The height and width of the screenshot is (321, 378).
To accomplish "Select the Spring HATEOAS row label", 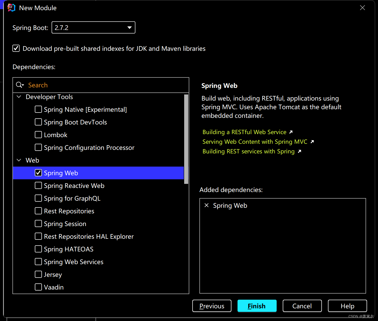I will click(69, 249).
